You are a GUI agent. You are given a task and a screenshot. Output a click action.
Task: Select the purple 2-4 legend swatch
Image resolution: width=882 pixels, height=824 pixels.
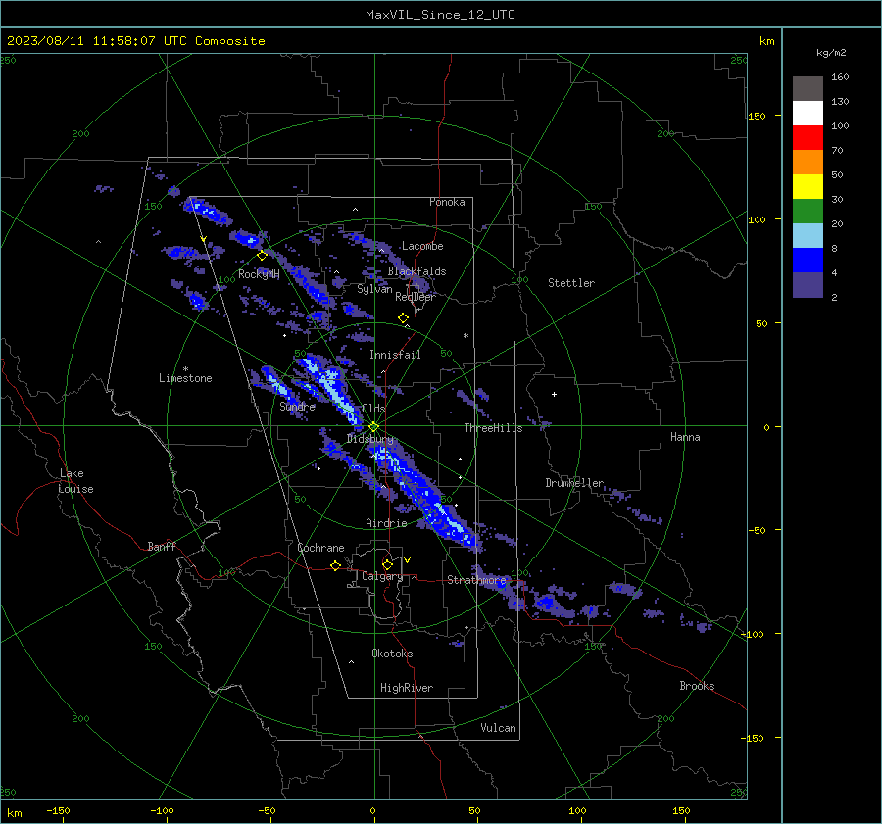(808, 285)
